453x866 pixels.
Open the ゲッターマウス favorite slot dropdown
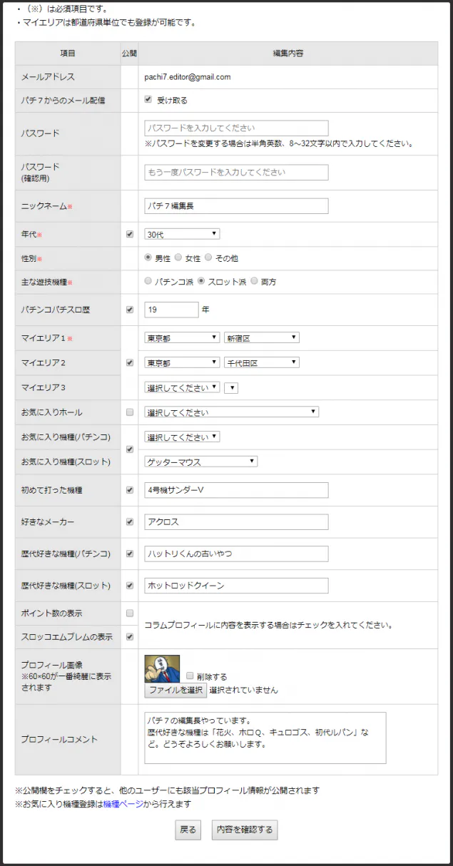pyautogui.click(x=200, y=462)
